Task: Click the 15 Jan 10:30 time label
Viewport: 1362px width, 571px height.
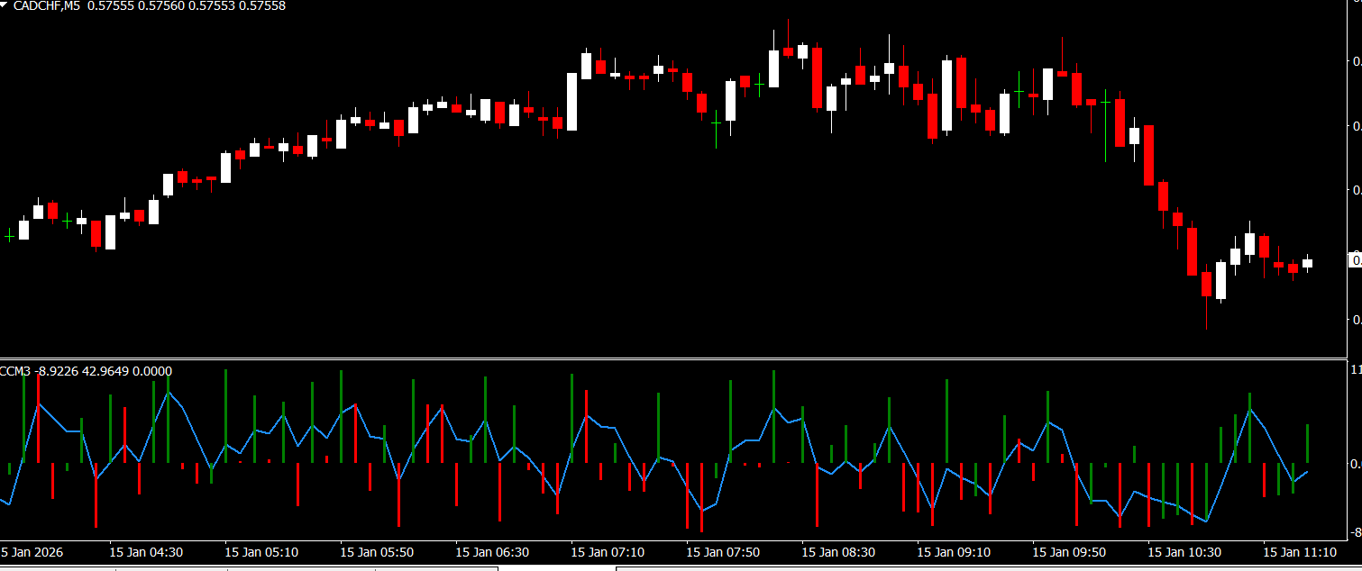Action: pyautogui.click(x=1184, y=551)
